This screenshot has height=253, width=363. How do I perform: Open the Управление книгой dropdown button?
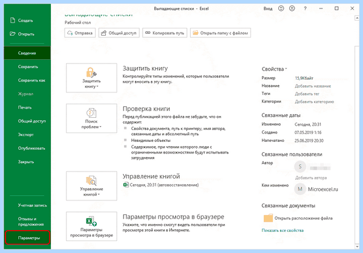point(91,186)
